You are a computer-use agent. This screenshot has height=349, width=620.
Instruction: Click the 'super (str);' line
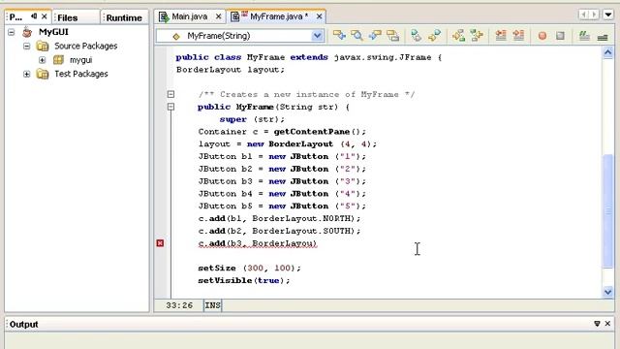[x=252, y=119]
